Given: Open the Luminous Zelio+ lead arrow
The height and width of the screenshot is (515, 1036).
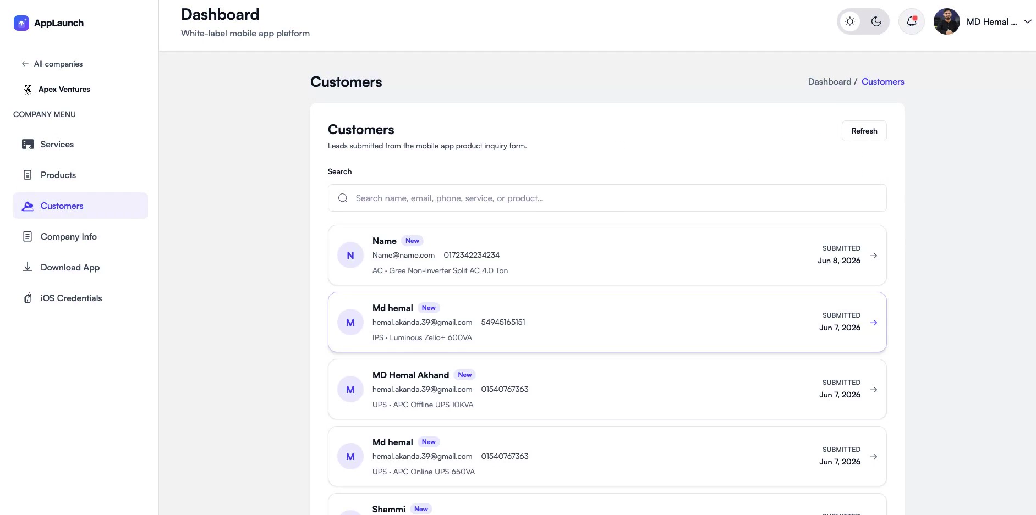Looking at the screenshot, I should [x=874, y=323].
